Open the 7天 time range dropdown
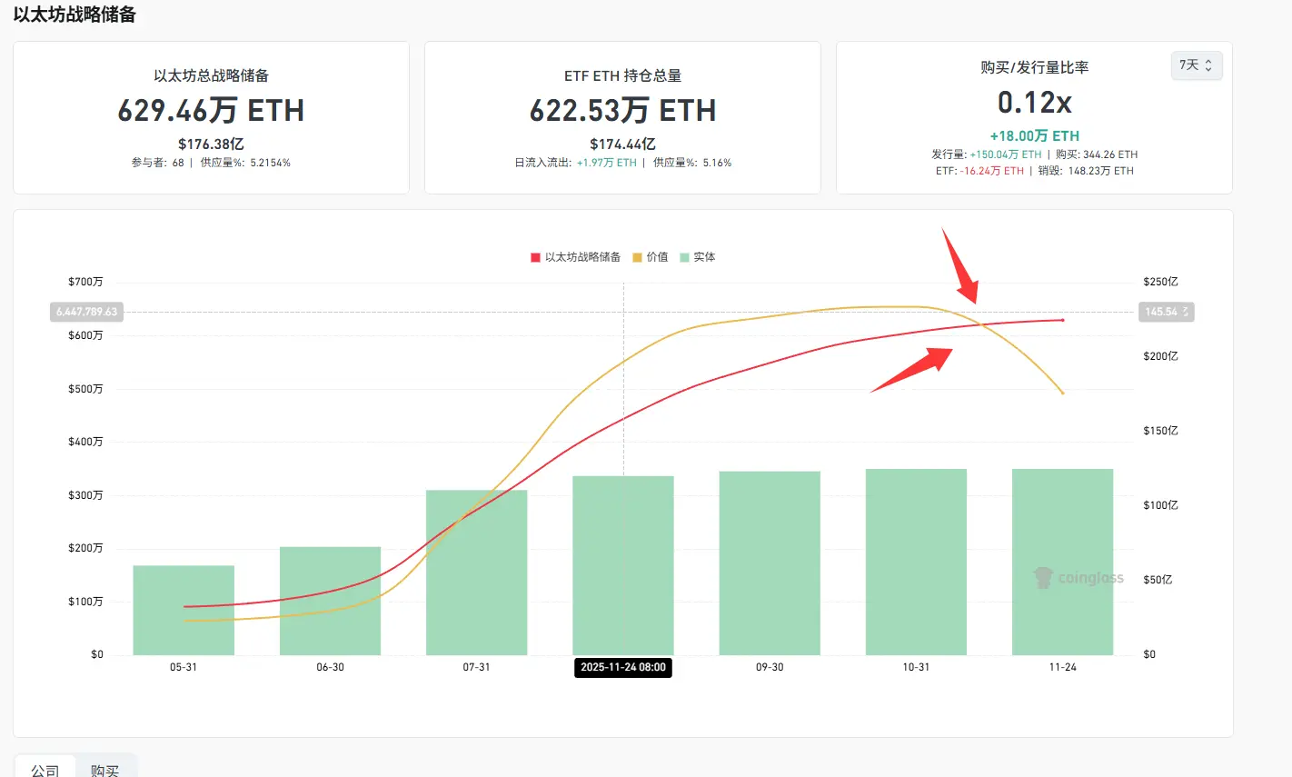This screenshot has height=777, width=1292. pos(1196,65)
